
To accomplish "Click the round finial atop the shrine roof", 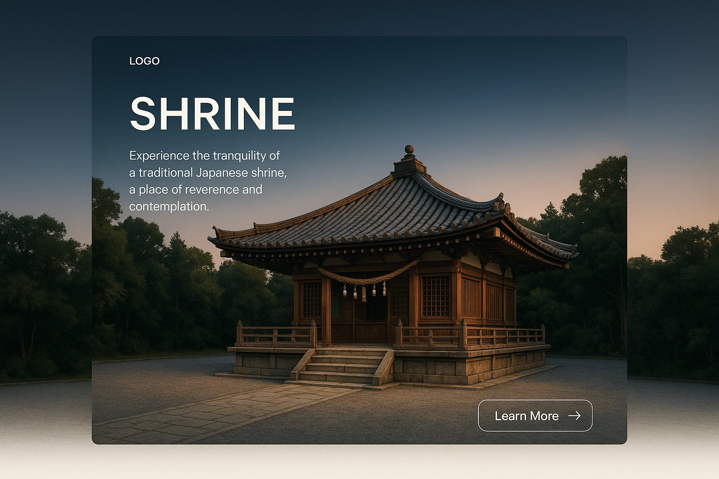I will point(409,149).
